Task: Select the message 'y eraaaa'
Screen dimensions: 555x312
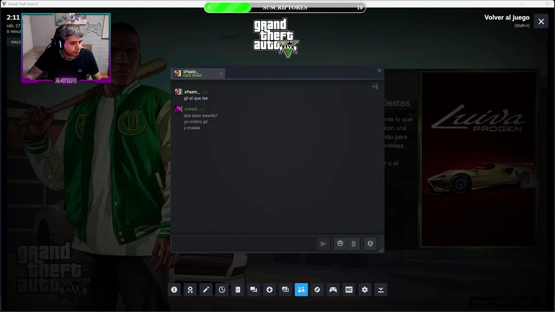Action: click(x=192, y=128)
